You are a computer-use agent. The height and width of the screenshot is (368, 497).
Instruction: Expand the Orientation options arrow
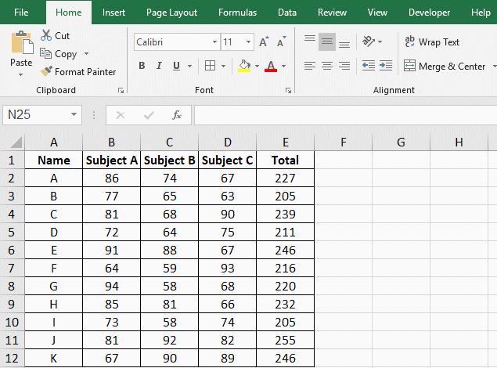[380, 41]
